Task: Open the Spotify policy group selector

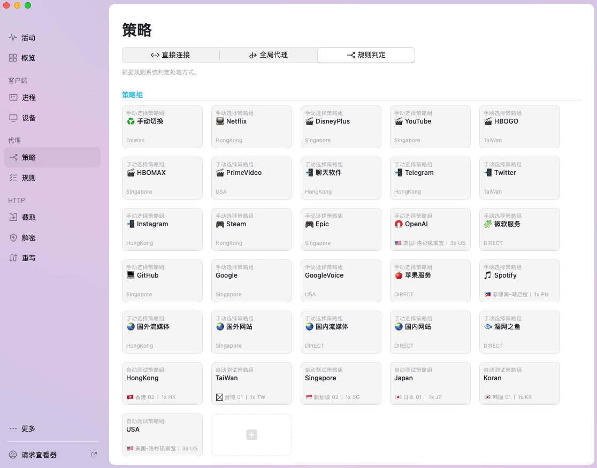Action: click(x=519, y=281)
